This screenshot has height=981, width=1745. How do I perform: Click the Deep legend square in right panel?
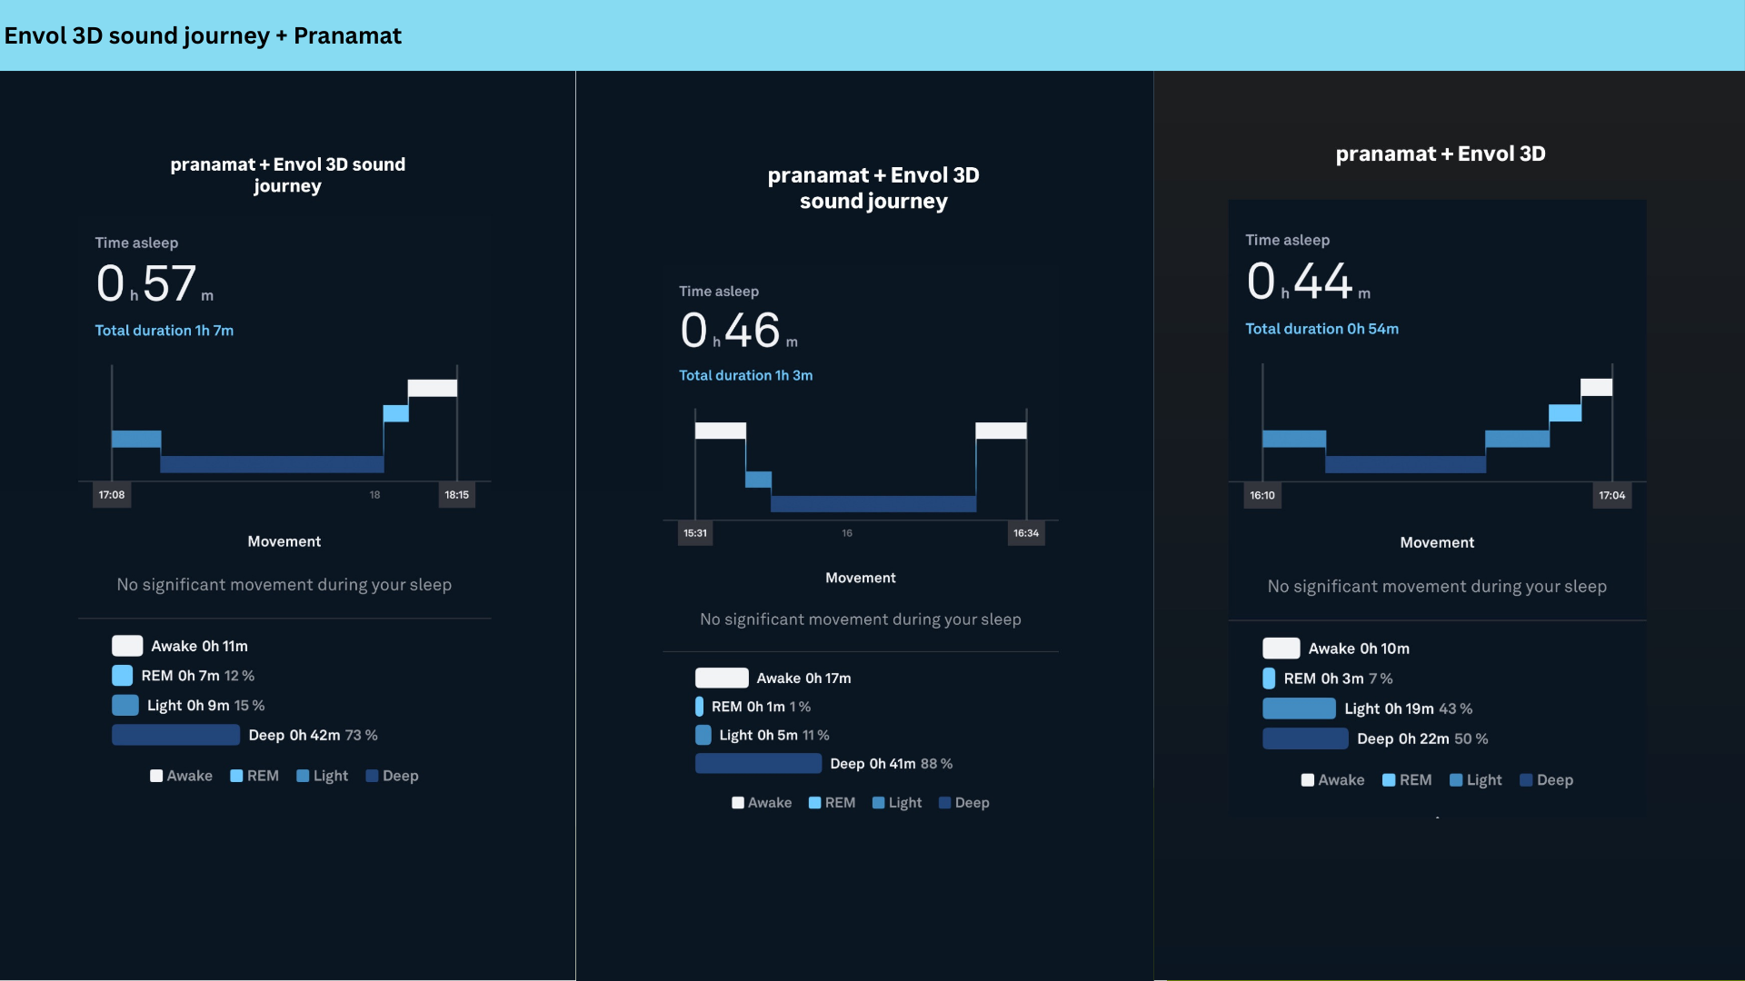[1526, 780]
